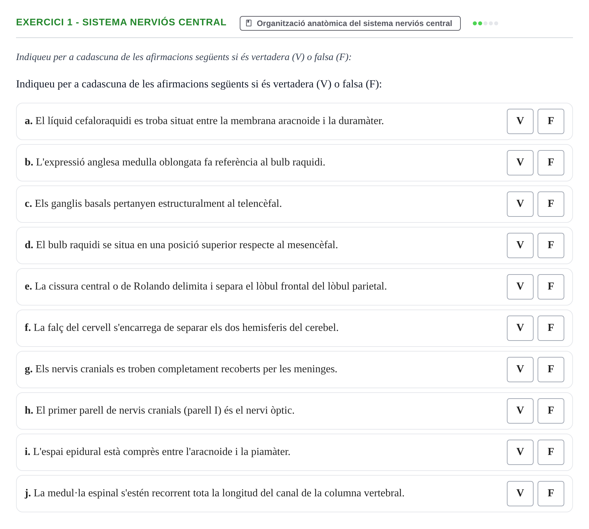Choose F for ganglis basals statement c

(551, 204)
